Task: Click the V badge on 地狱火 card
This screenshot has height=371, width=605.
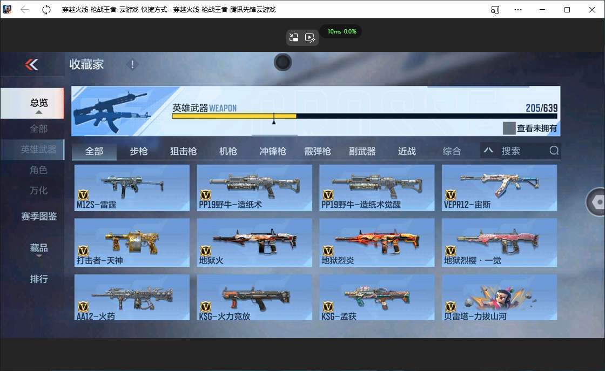Action: [x=206, y=251]
